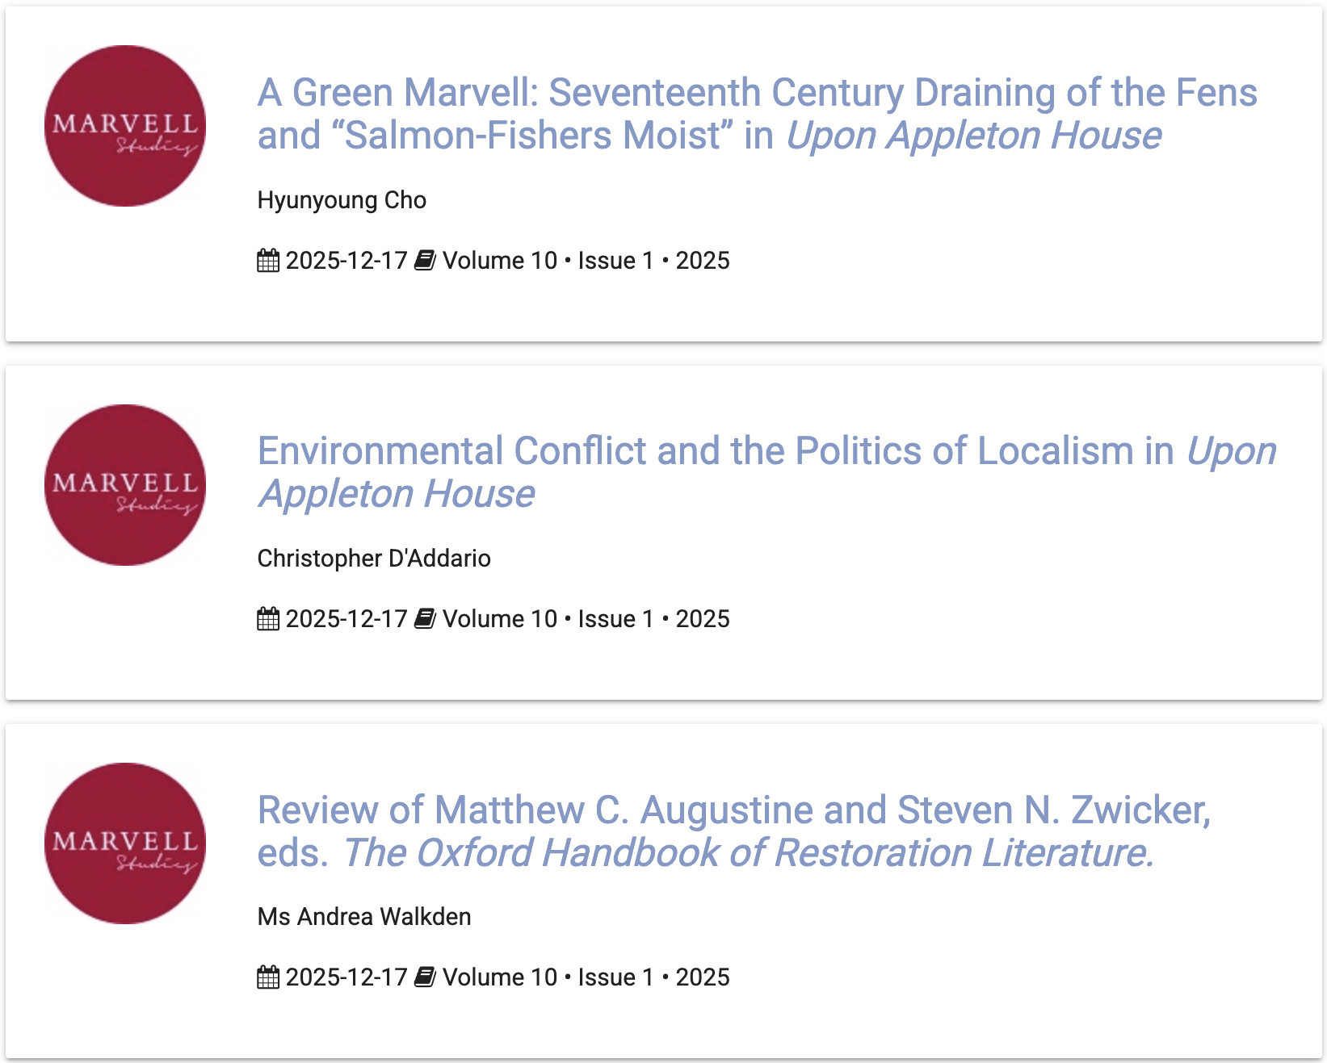Click the book icon under Ms Andrea Walkden

(x=425, y=977)
